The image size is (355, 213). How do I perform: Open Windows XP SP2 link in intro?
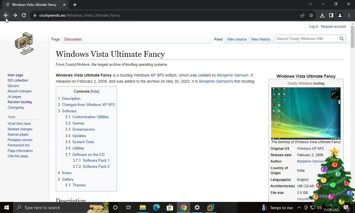pyautogui.click(x=149, y=75)
